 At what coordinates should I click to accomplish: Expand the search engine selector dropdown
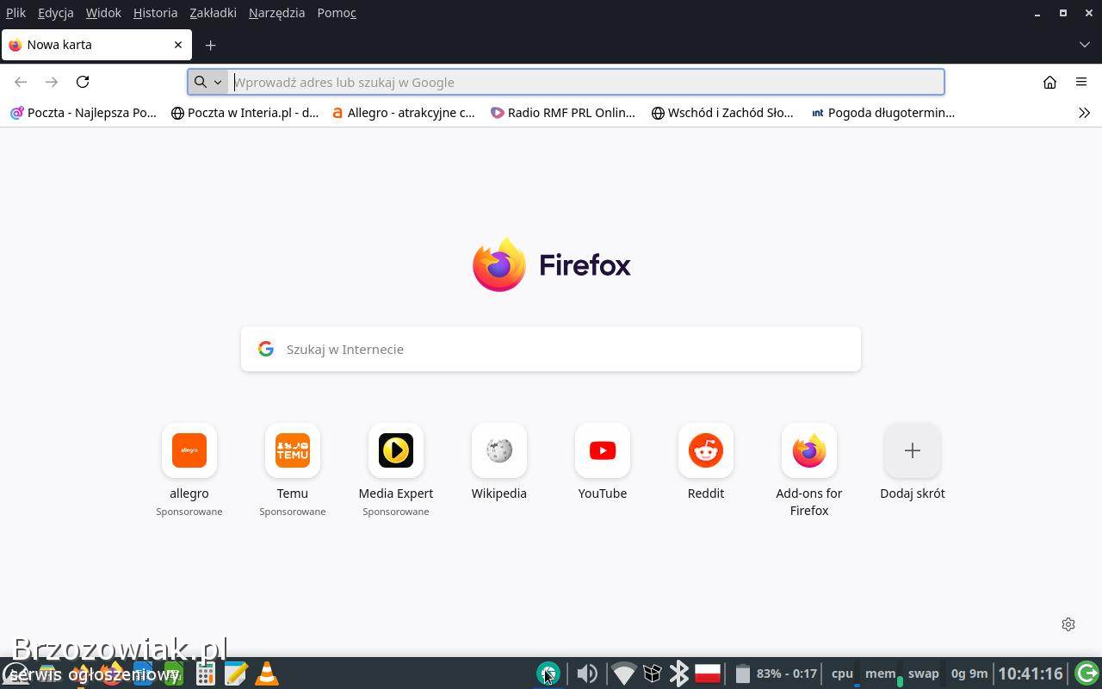(207, 82)
